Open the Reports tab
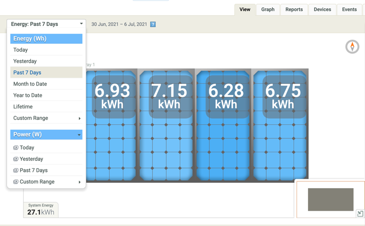The height and width of the screenshot is (226, 365). point(294,10)
